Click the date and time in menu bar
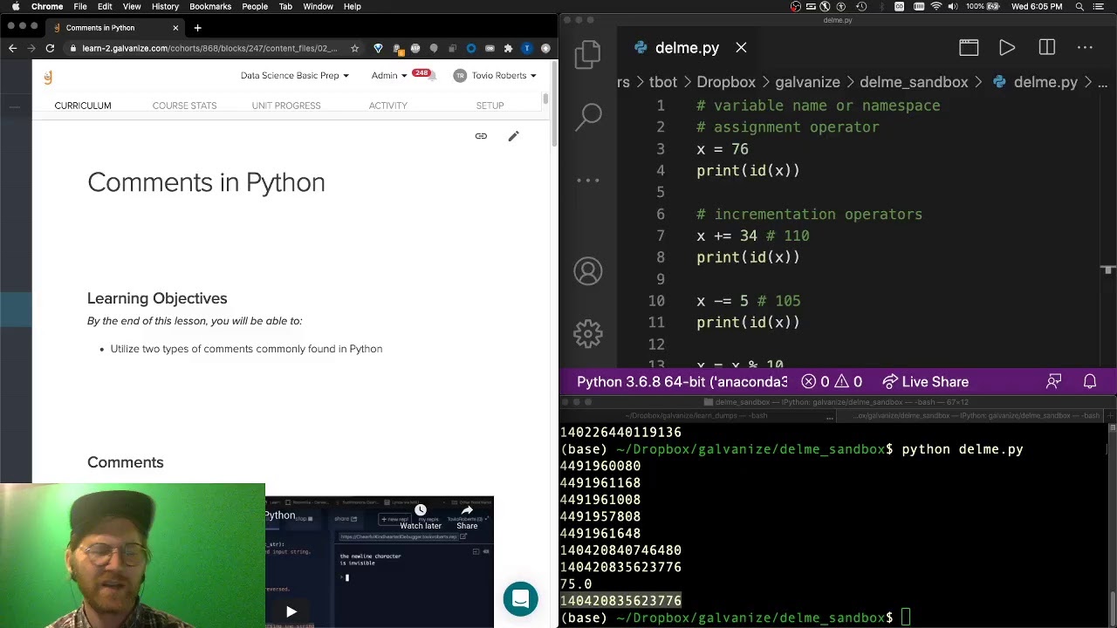 (x=1037, y=6)
